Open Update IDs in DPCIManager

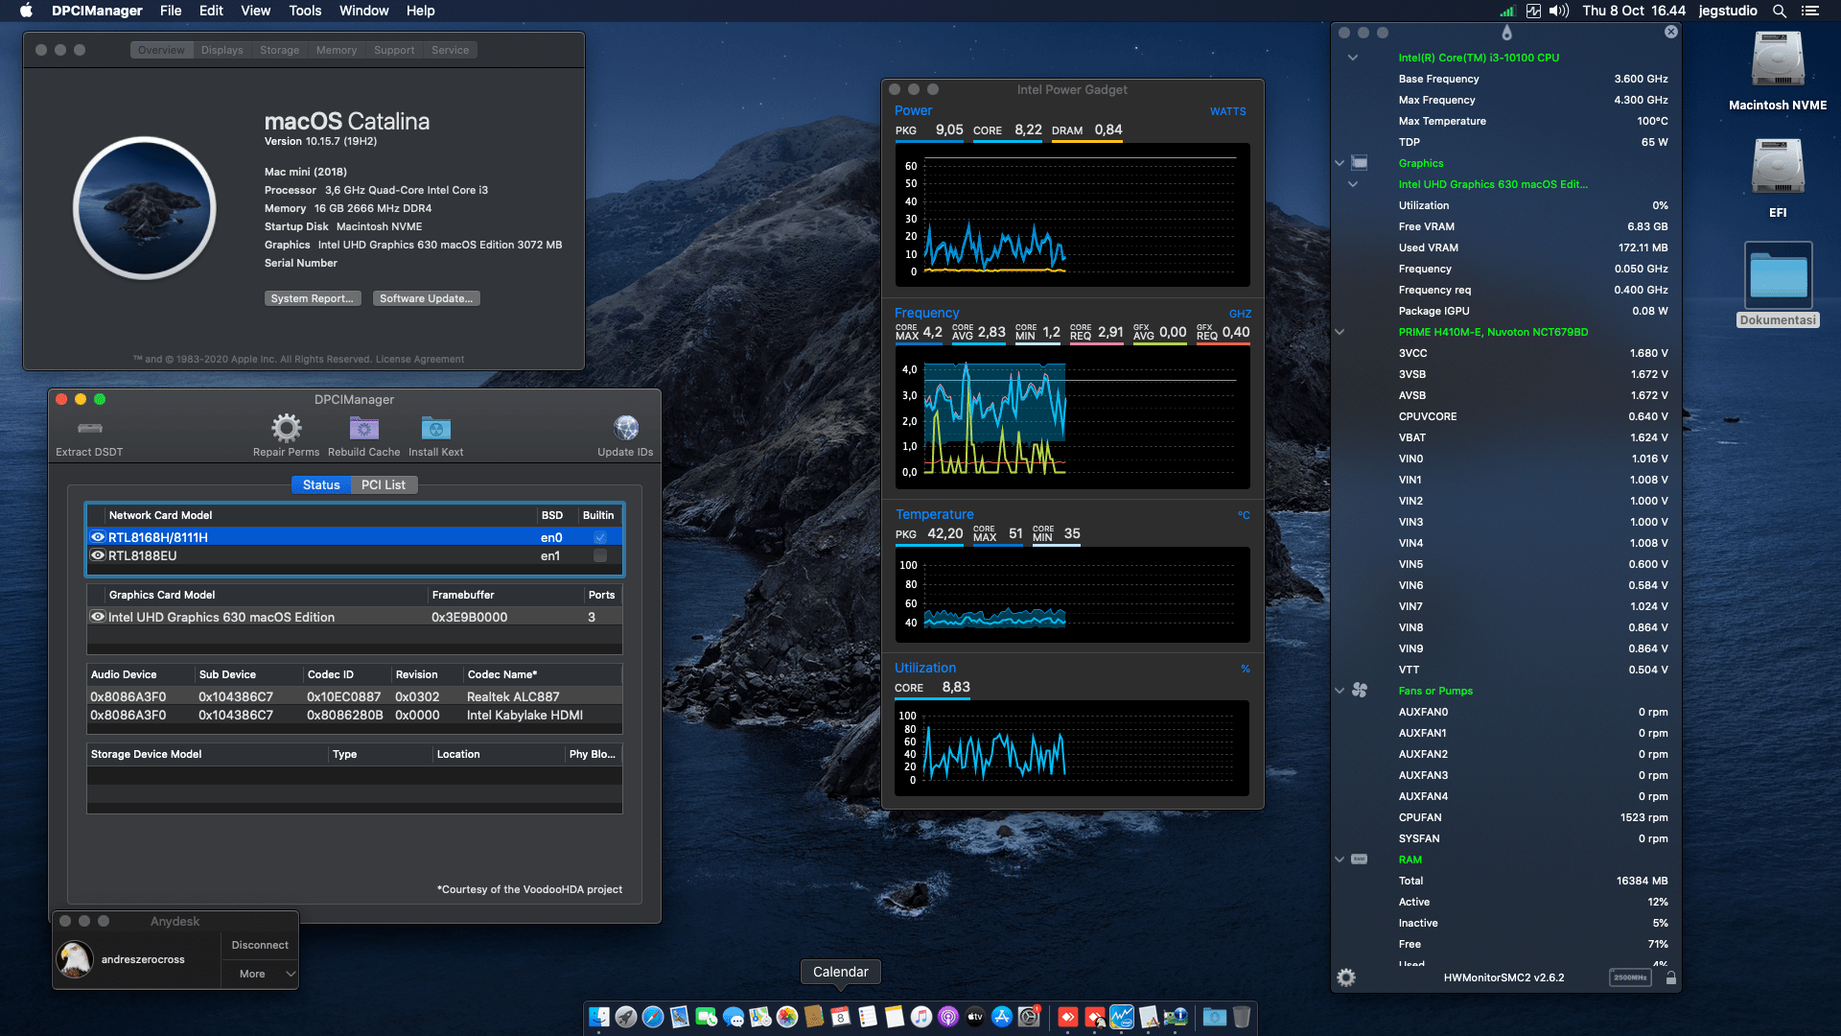pyautogui.click(x=626, y=429)
